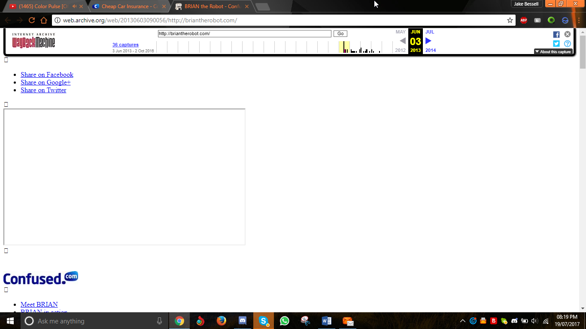Share capture via Twitter icon in Wayback toolbar
Viewport: 586px width, 329px height.
(556, 44)
